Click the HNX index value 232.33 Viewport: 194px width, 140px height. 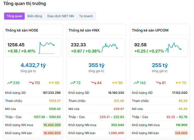78,45
